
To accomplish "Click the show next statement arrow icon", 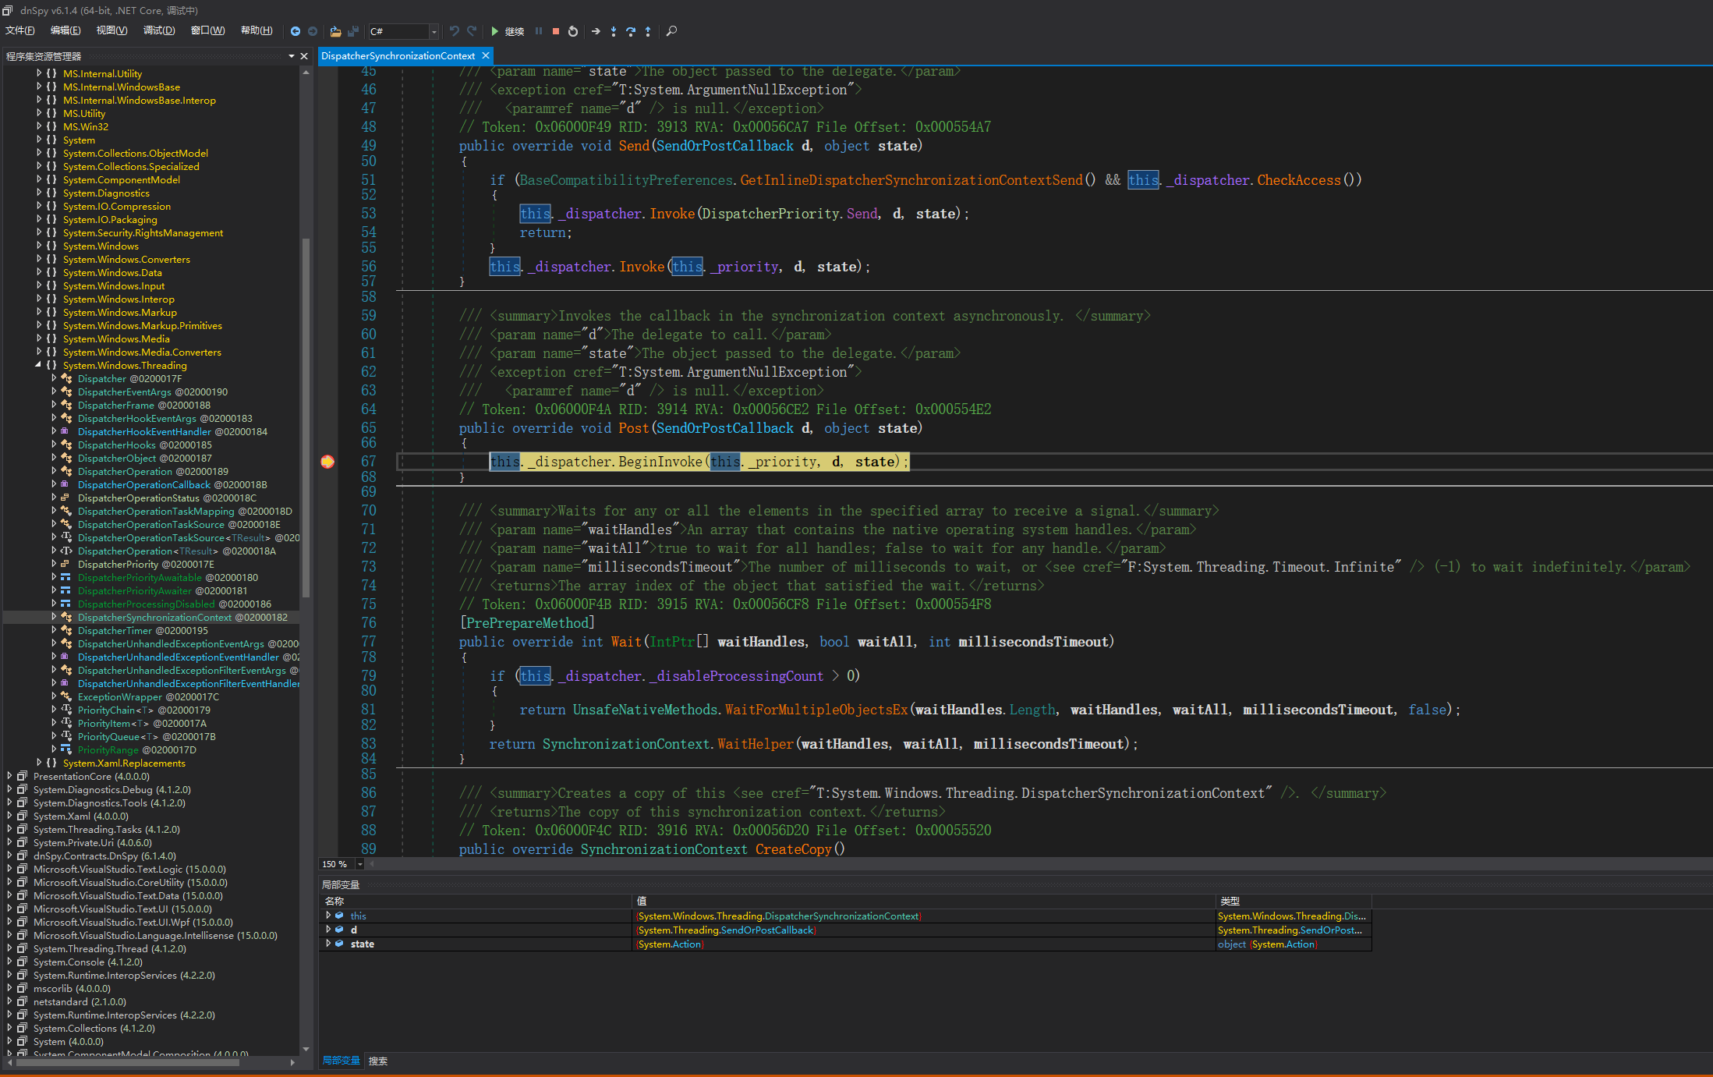I will click(x=596, y=31).
